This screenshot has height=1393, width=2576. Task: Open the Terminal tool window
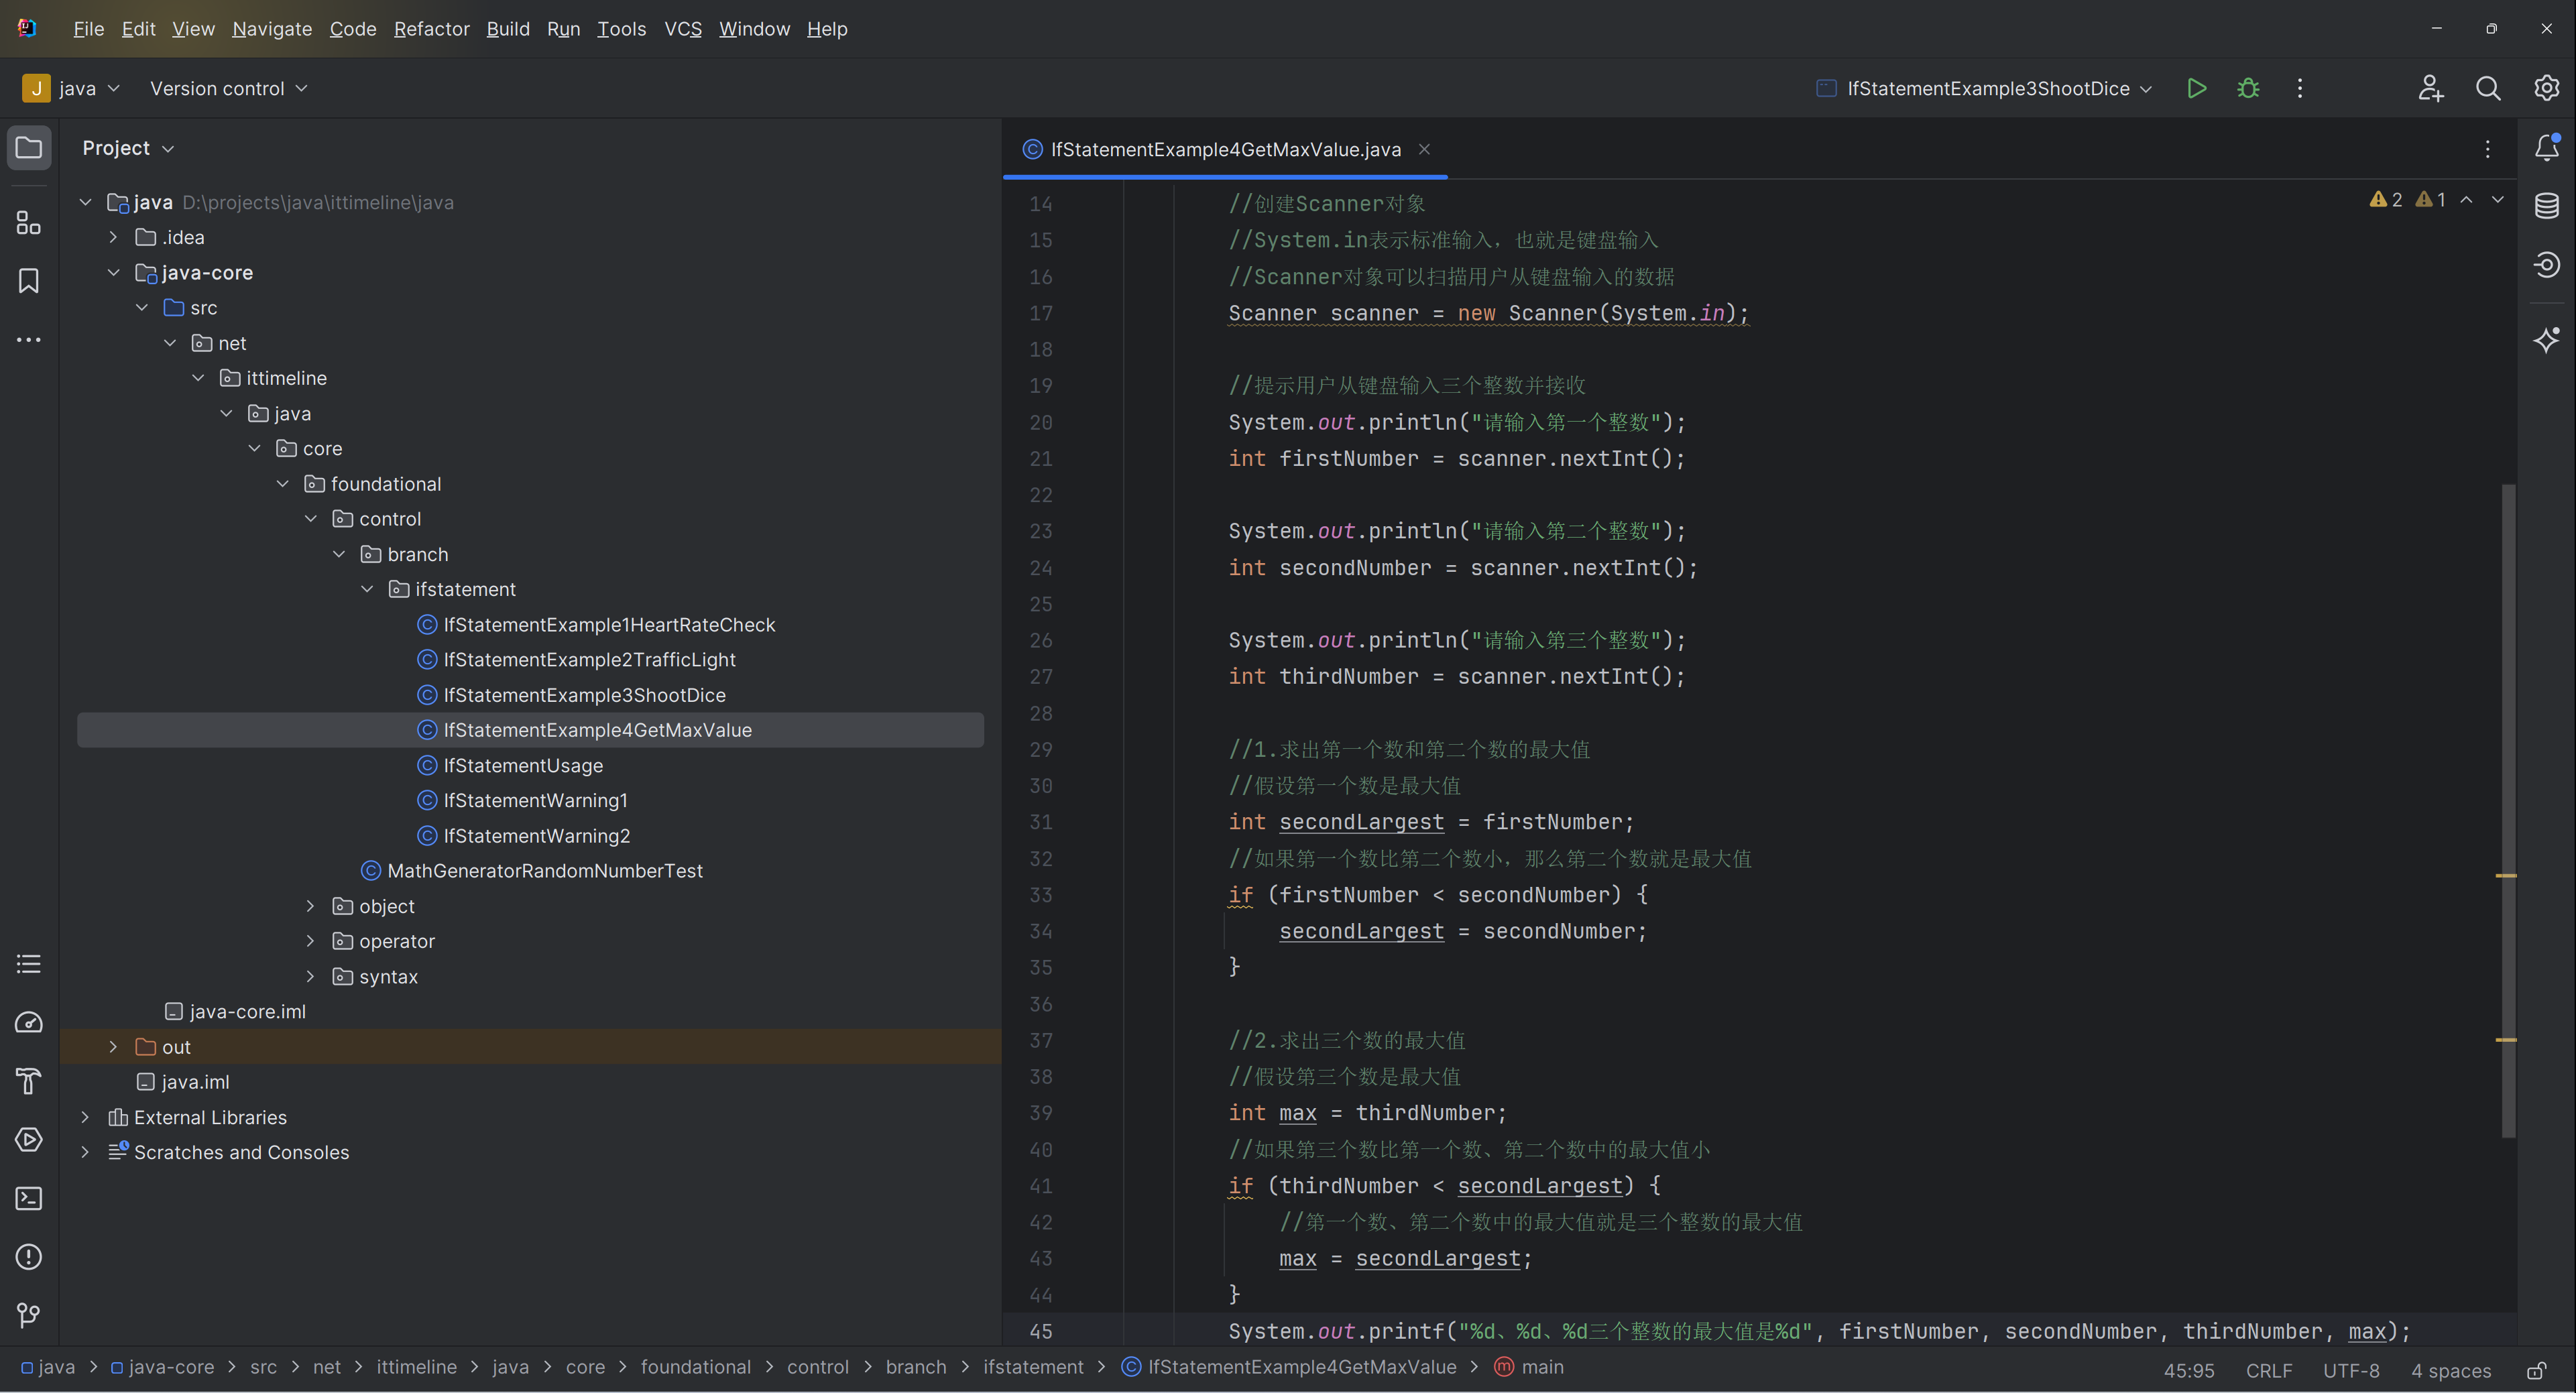29,1198
